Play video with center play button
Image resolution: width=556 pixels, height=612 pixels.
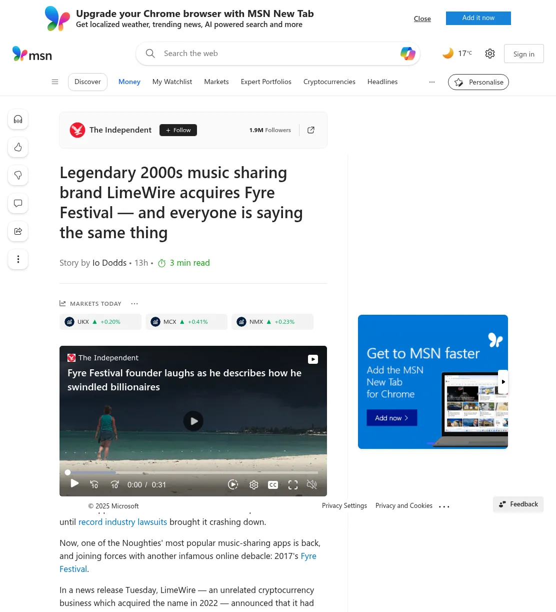pyautogui.click(x=193, y=421)
